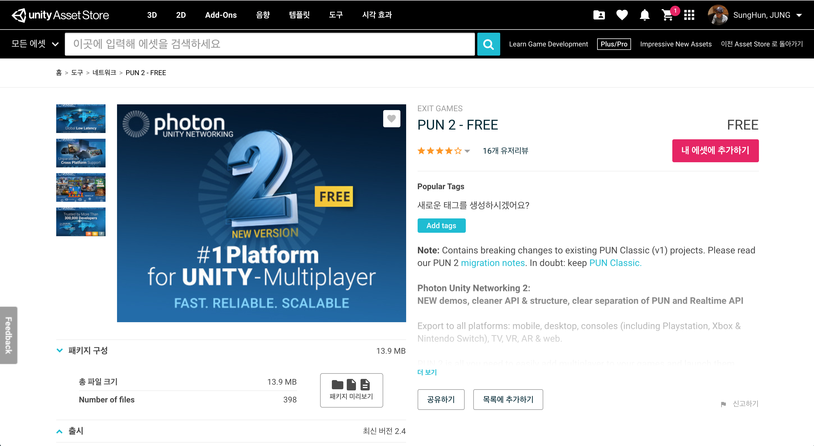Open the shopping cart icon
The image size is (814, 446).
coord(667,15)
